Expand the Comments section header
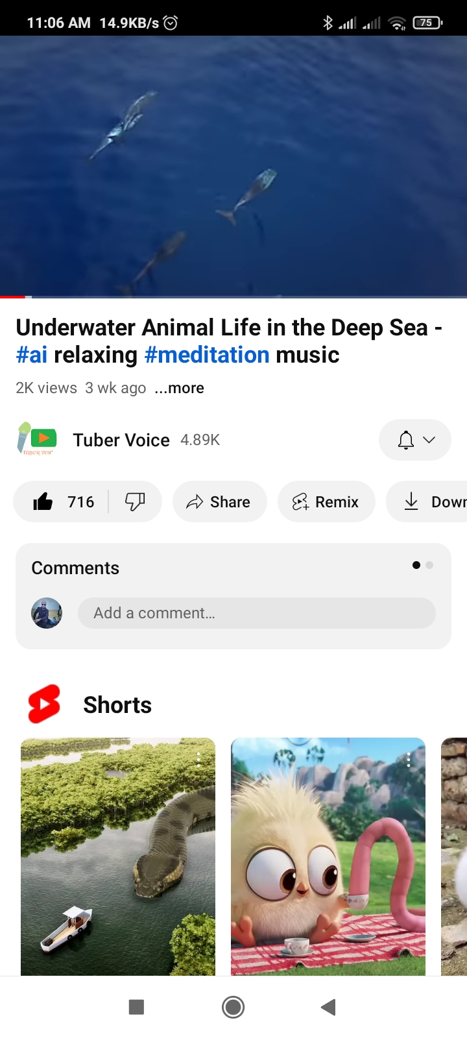The height and width of the screenshot is (1038, 467). (75, 568)
